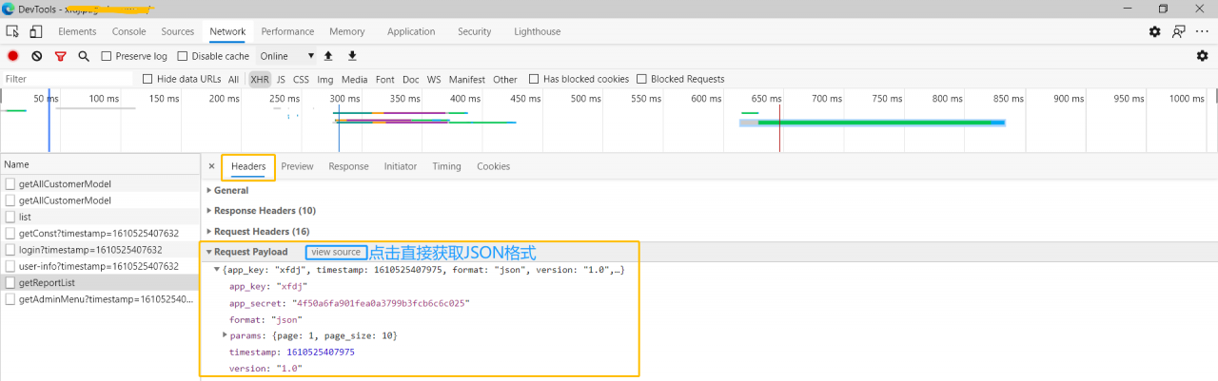Image resolution: width=1218 pixels, height=381 pixels.
Task: Collapse the payload root object
Action: click(x=216, y=270)
